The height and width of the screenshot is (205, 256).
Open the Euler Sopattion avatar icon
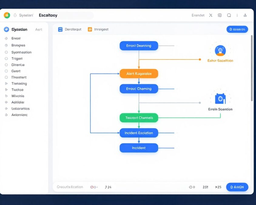click(221, 50)
